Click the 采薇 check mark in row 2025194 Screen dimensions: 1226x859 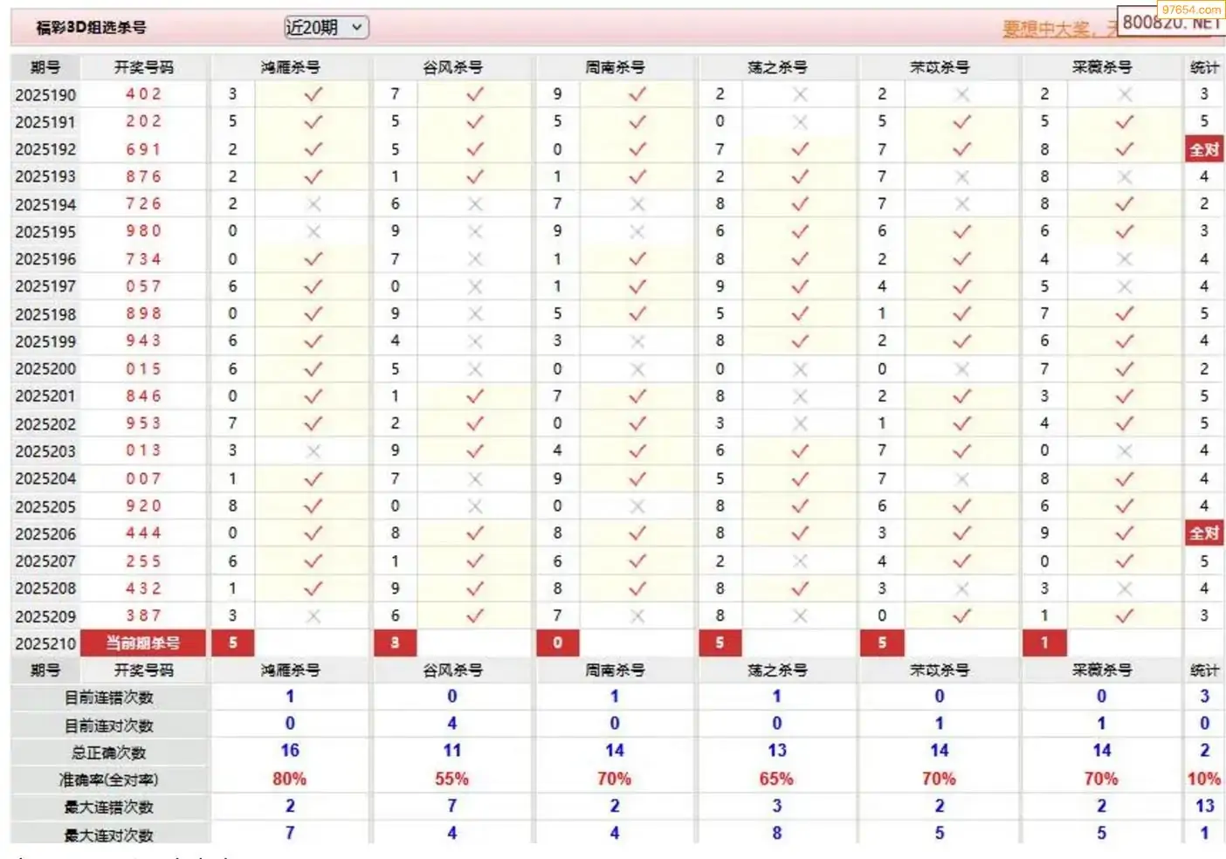[1125, 204]
